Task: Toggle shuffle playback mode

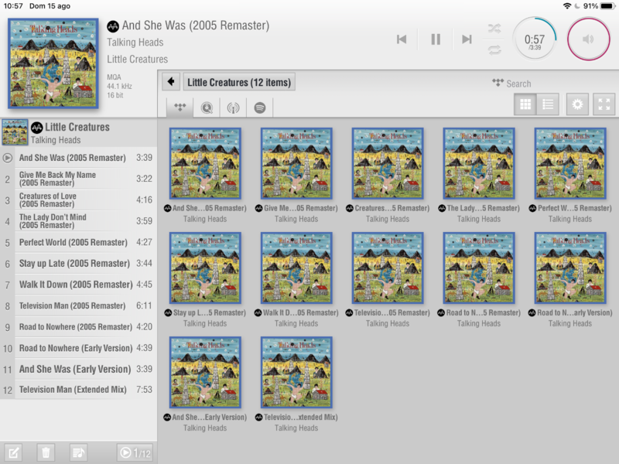Action: coord(494,29)
